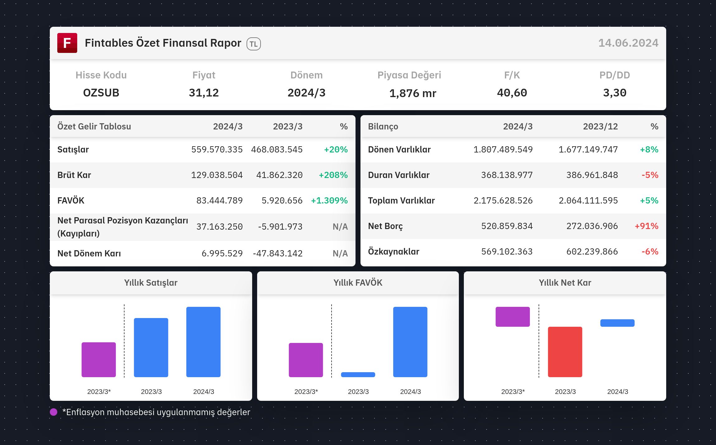Click Net Dönem Karı value 6.995.529
The height and width of the screenshot is (445, 716).
[x=222, y=254]
